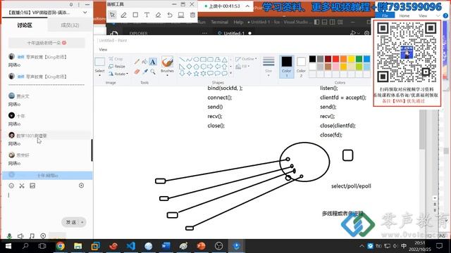The image size is (451, 253).
Task: Toggle speaker at classroom bottom bar
Action: tap(20, 236)
